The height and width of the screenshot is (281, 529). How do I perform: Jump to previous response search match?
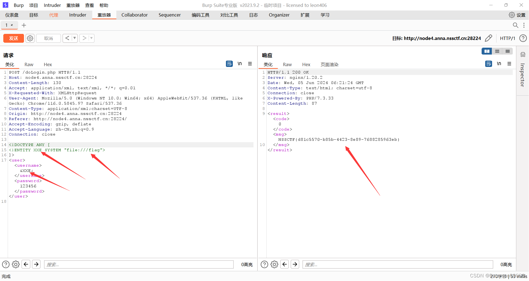point(285,264)
